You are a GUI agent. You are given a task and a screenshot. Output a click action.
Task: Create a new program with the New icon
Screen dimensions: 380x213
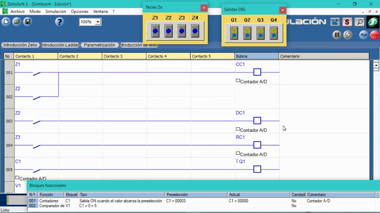click(x=6, y=22)
